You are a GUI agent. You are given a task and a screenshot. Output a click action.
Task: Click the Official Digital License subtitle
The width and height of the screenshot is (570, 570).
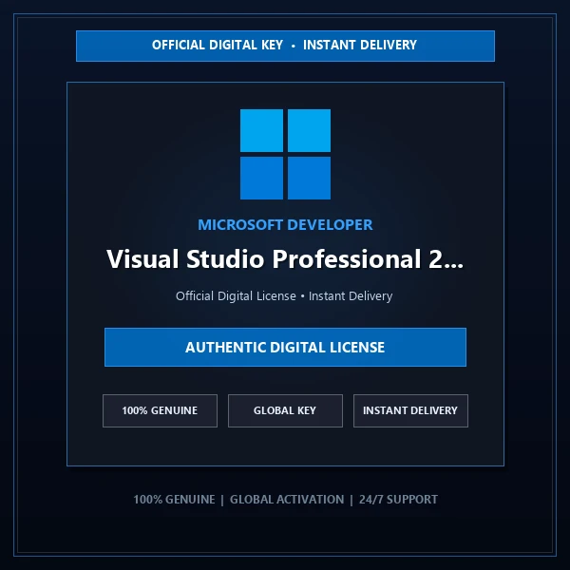point(284,295)
